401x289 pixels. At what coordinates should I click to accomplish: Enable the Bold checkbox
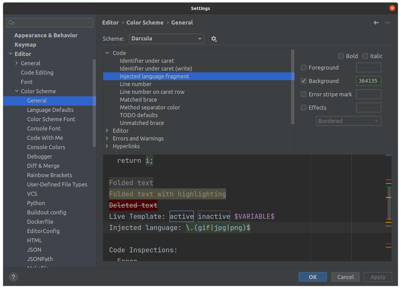coord(341,56)
